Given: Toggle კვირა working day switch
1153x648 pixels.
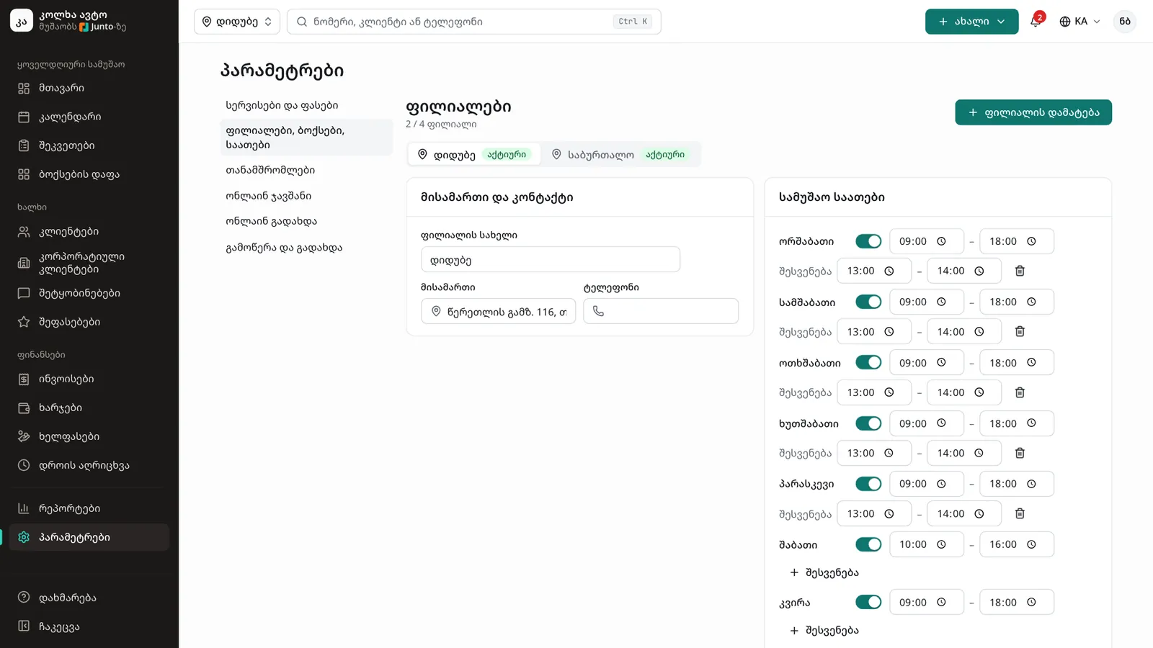Looking at the screenshot, I should [868, 602].
